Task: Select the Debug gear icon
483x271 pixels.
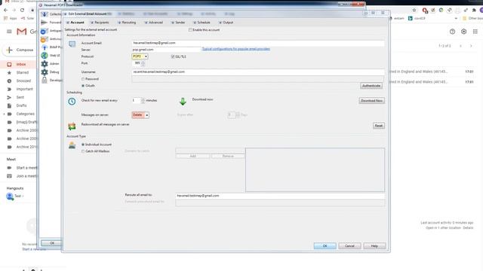Action: pyautogui.click(x=45, y=72)
